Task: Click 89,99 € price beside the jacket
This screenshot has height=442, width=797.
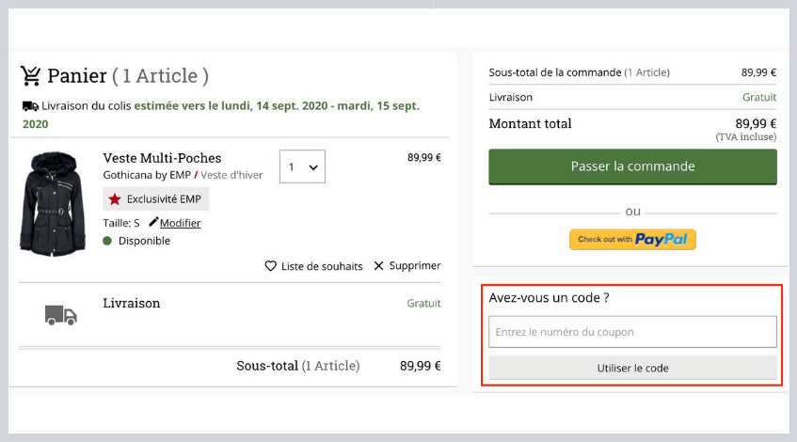Action: pyautogui.click(x=424, y=157)
